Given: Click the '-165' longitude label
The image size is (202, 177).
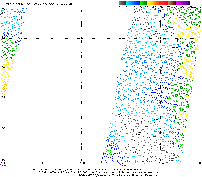Looking at the screenshot, I should [3, 163].
